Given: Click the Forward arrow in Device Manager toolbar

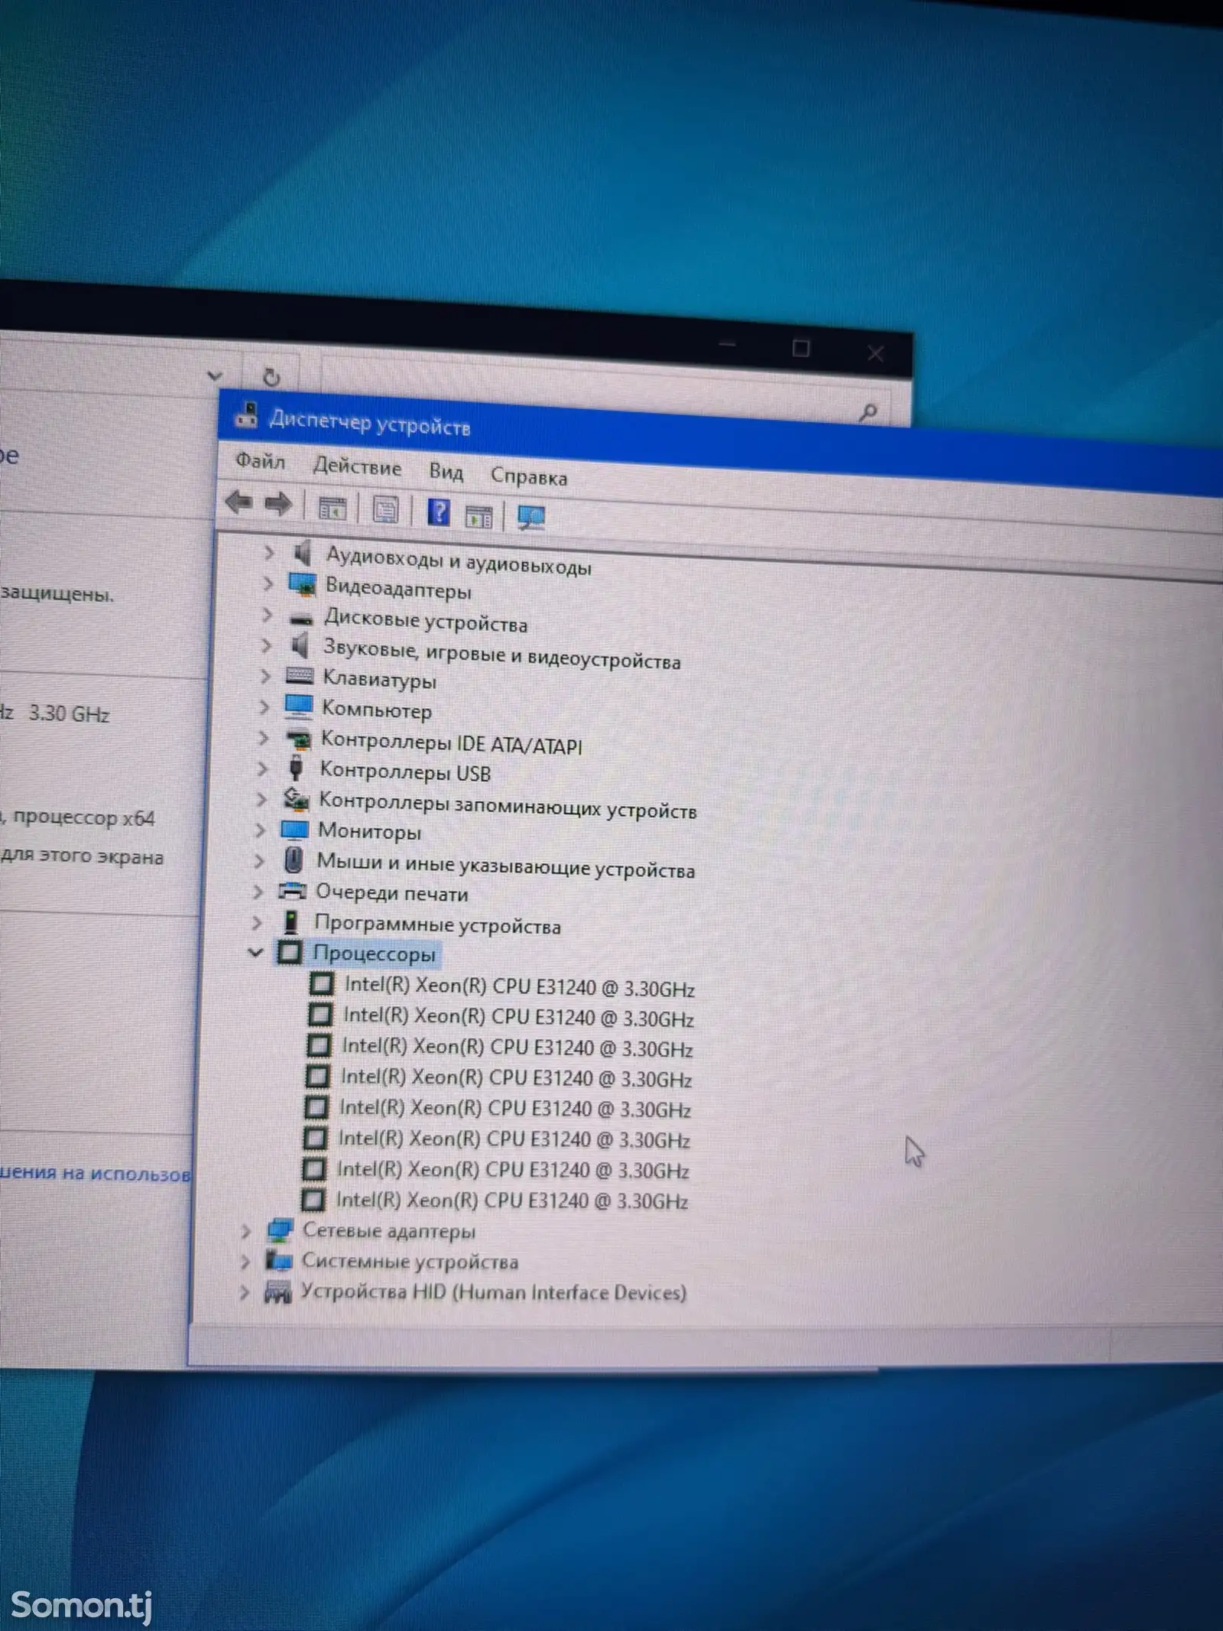Looking at the screenshot, I should click(x=278, y=504).
